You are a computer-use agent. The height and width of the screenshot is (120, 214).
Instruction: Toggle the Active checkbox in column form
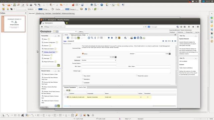coord(83,54)
